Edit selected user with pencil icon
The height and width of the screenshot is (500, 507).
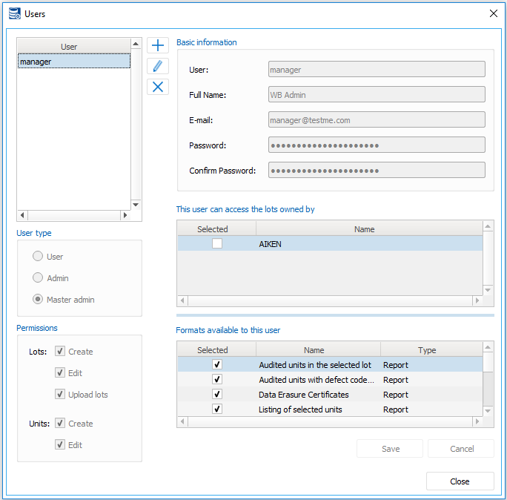click(158, 66)
